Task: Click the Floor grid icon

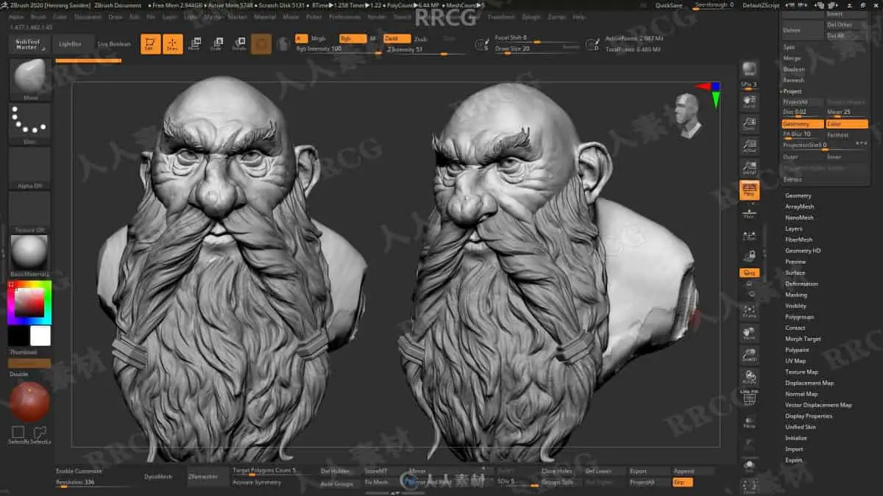Action: [749, 215]
